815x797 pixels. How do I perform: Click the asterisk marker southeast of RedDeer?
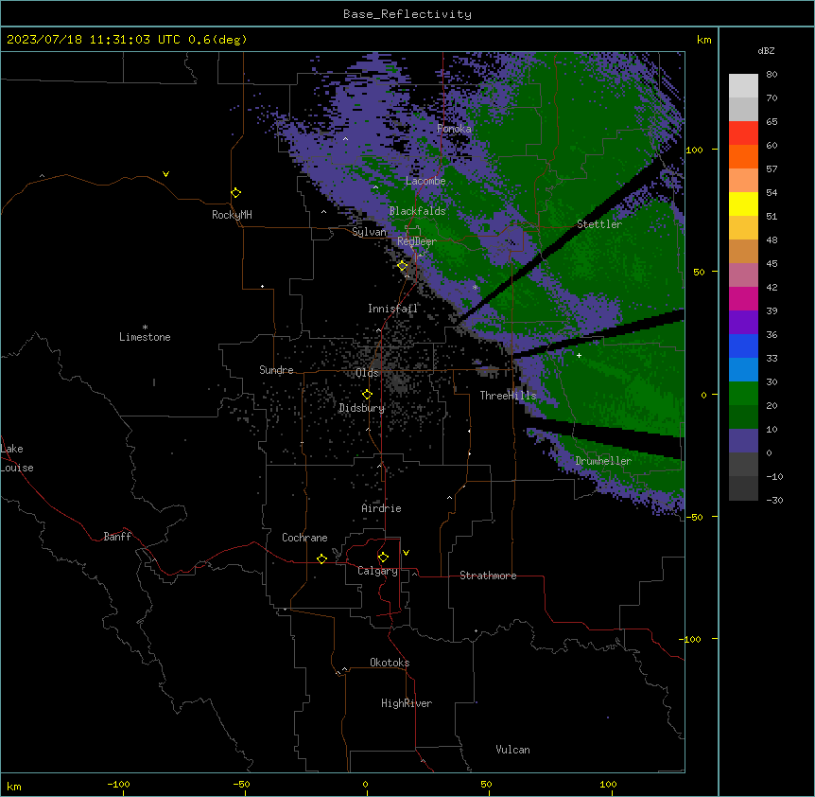pos(475,287)
